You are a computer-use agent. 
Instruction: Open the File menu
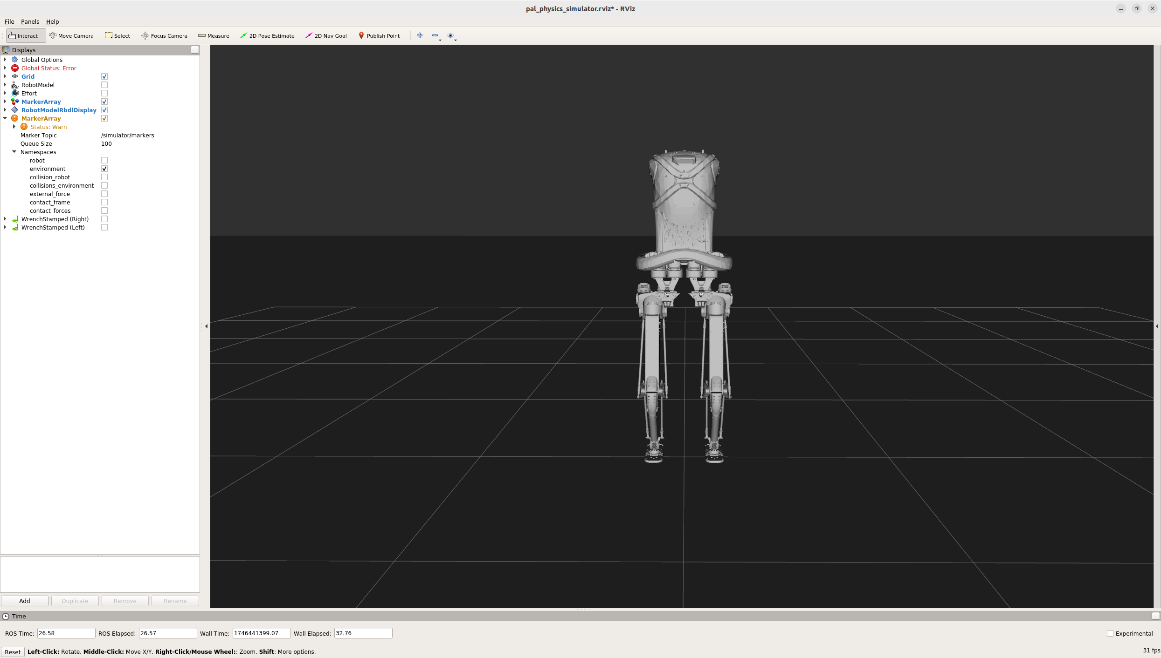[x=9, y=22]
